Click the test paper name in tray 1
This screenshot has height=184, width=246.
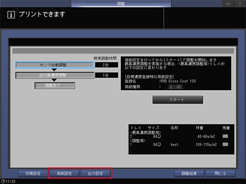pyautogui.click(x=174, y=145)
